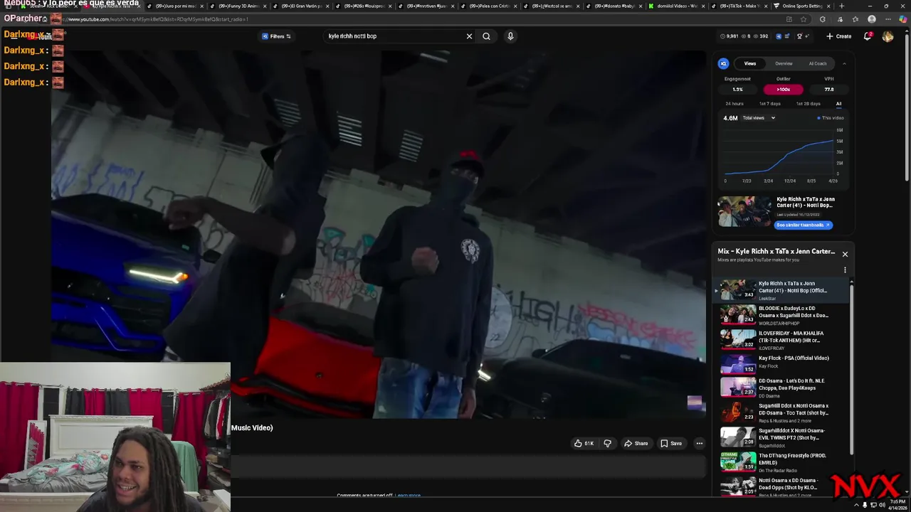Select the All time range
This screenshot has height=512, width=911.
tap(838, 104)
